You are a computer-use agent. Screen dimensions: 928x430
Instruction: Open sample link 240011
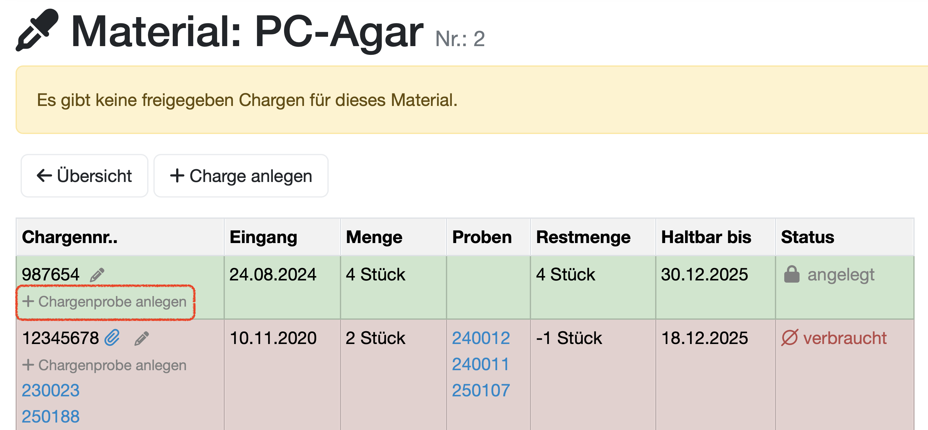(481, 364)
